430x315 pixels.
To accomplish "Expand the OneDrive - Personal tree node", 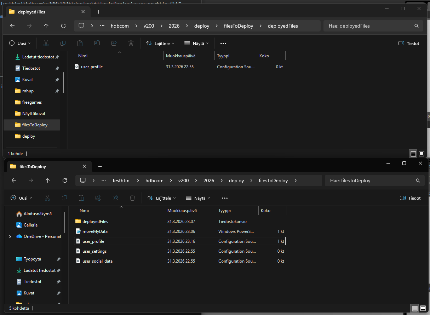I will click(10, 236).
